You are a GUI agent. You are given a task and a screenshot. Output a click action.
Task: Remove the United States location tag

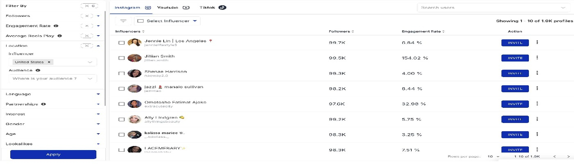point(49,62)
